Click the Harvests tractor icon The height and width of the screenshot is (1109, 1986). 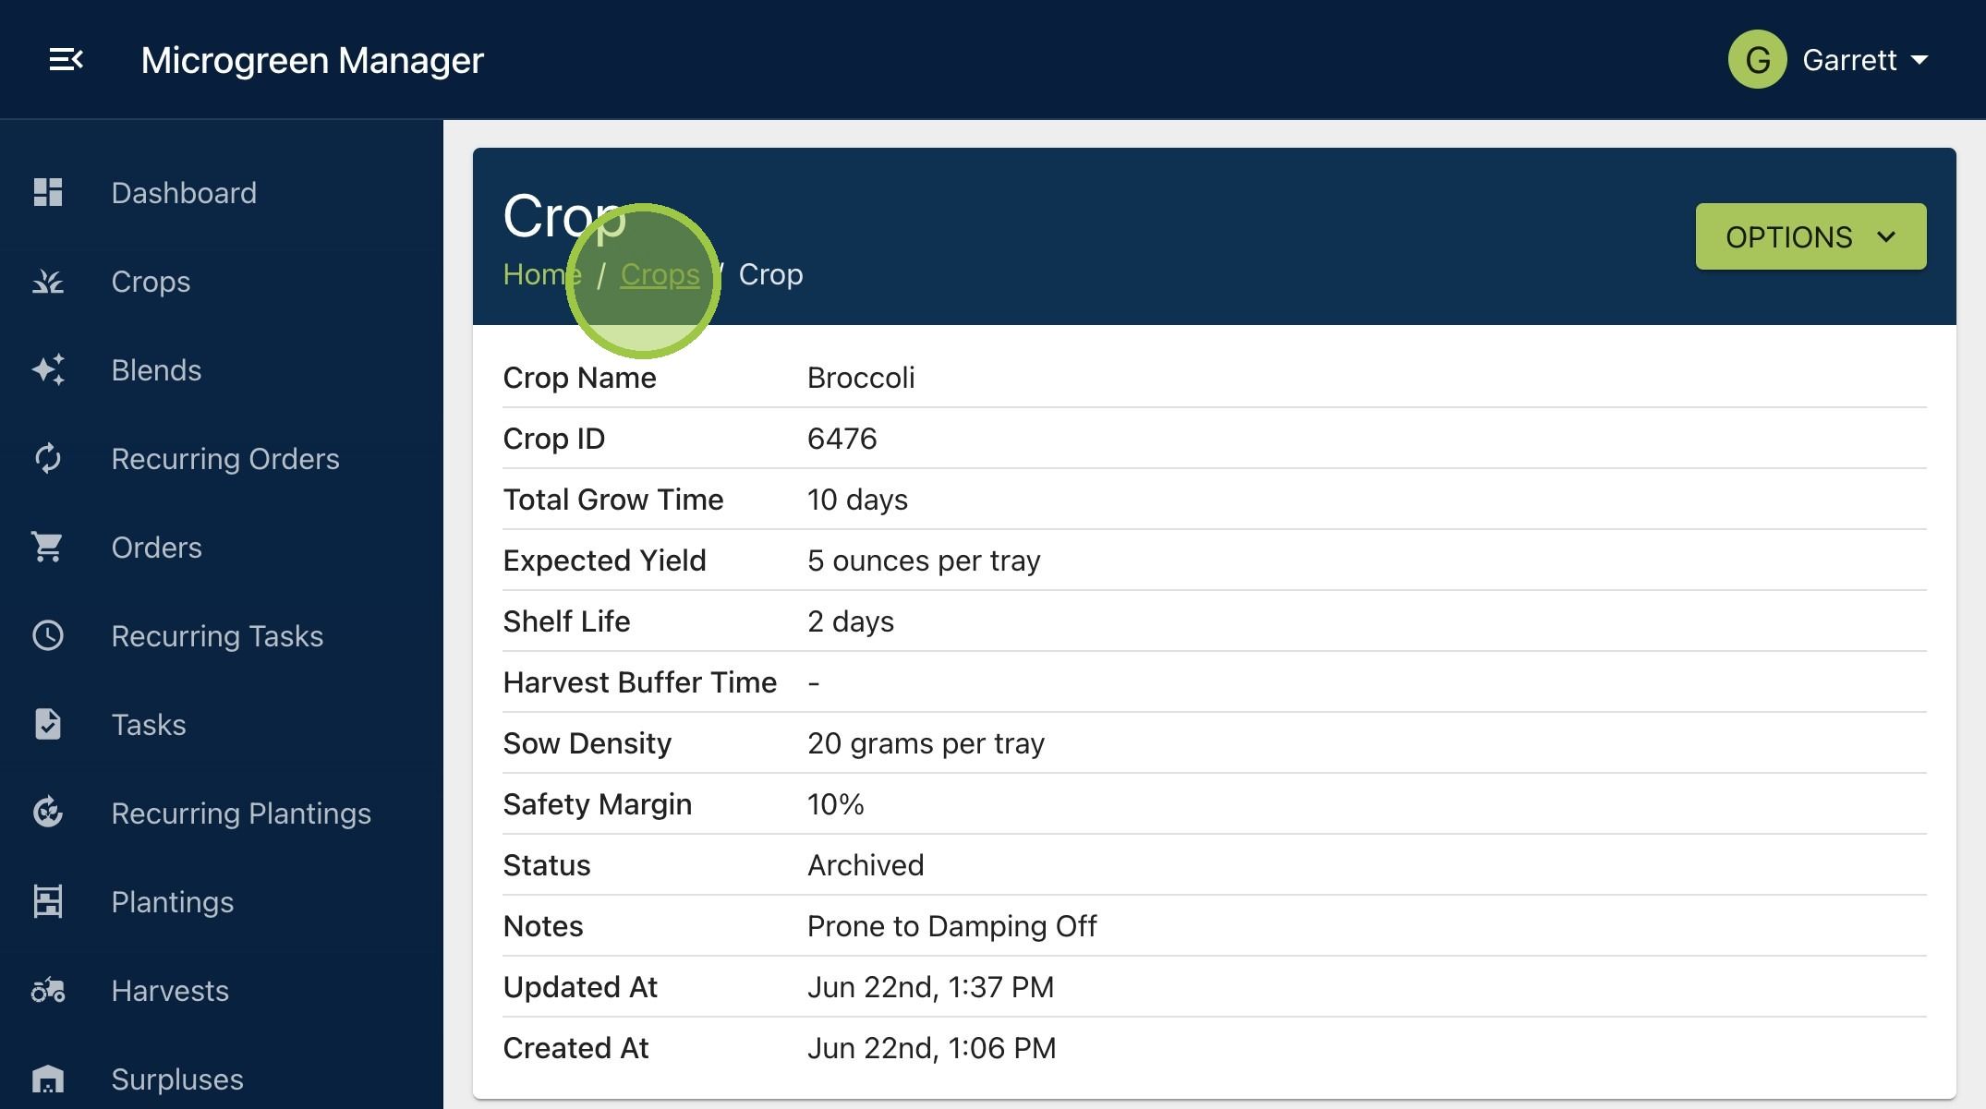(x=48, y=990)
